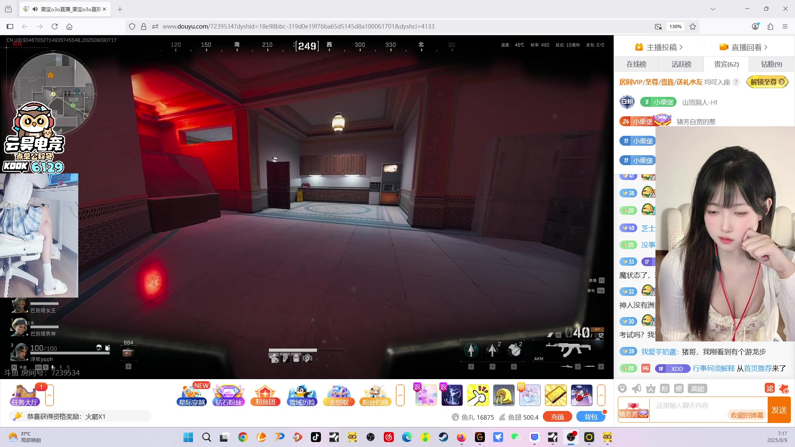This screenshot has height=447, width=795.
Task: Toggle the 高能 high-energy danmaku button
Action: point(698,388)
